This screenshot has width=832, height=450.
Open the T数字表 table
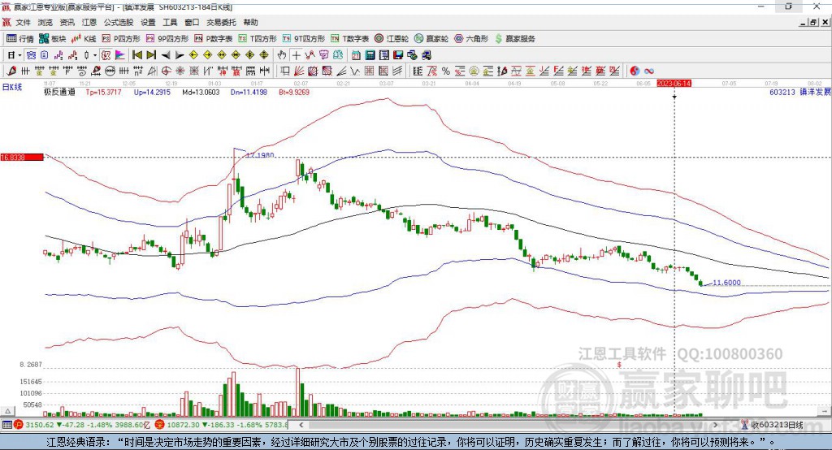(x=349, y=39)
